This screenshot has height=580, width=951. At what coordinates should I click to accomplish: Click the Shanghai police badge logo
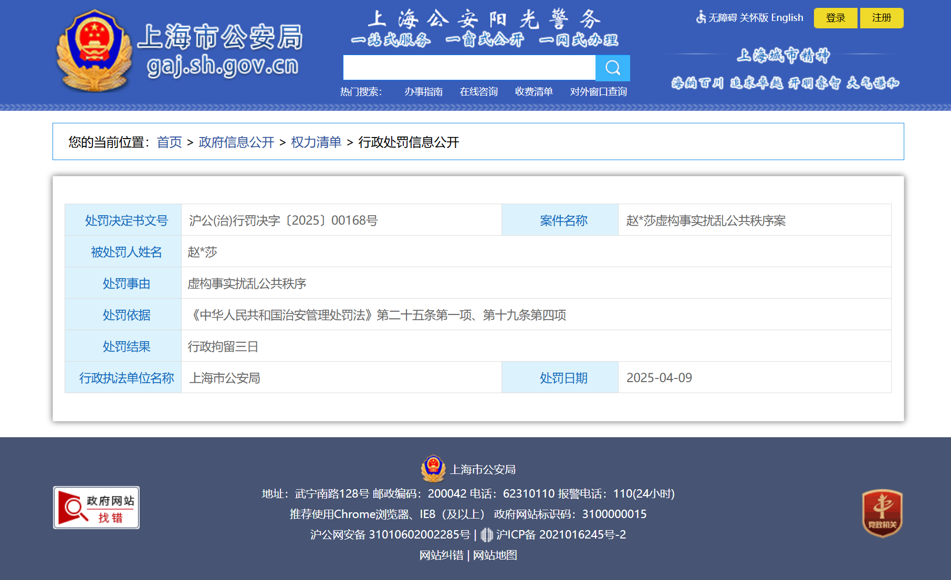[94, 51]
